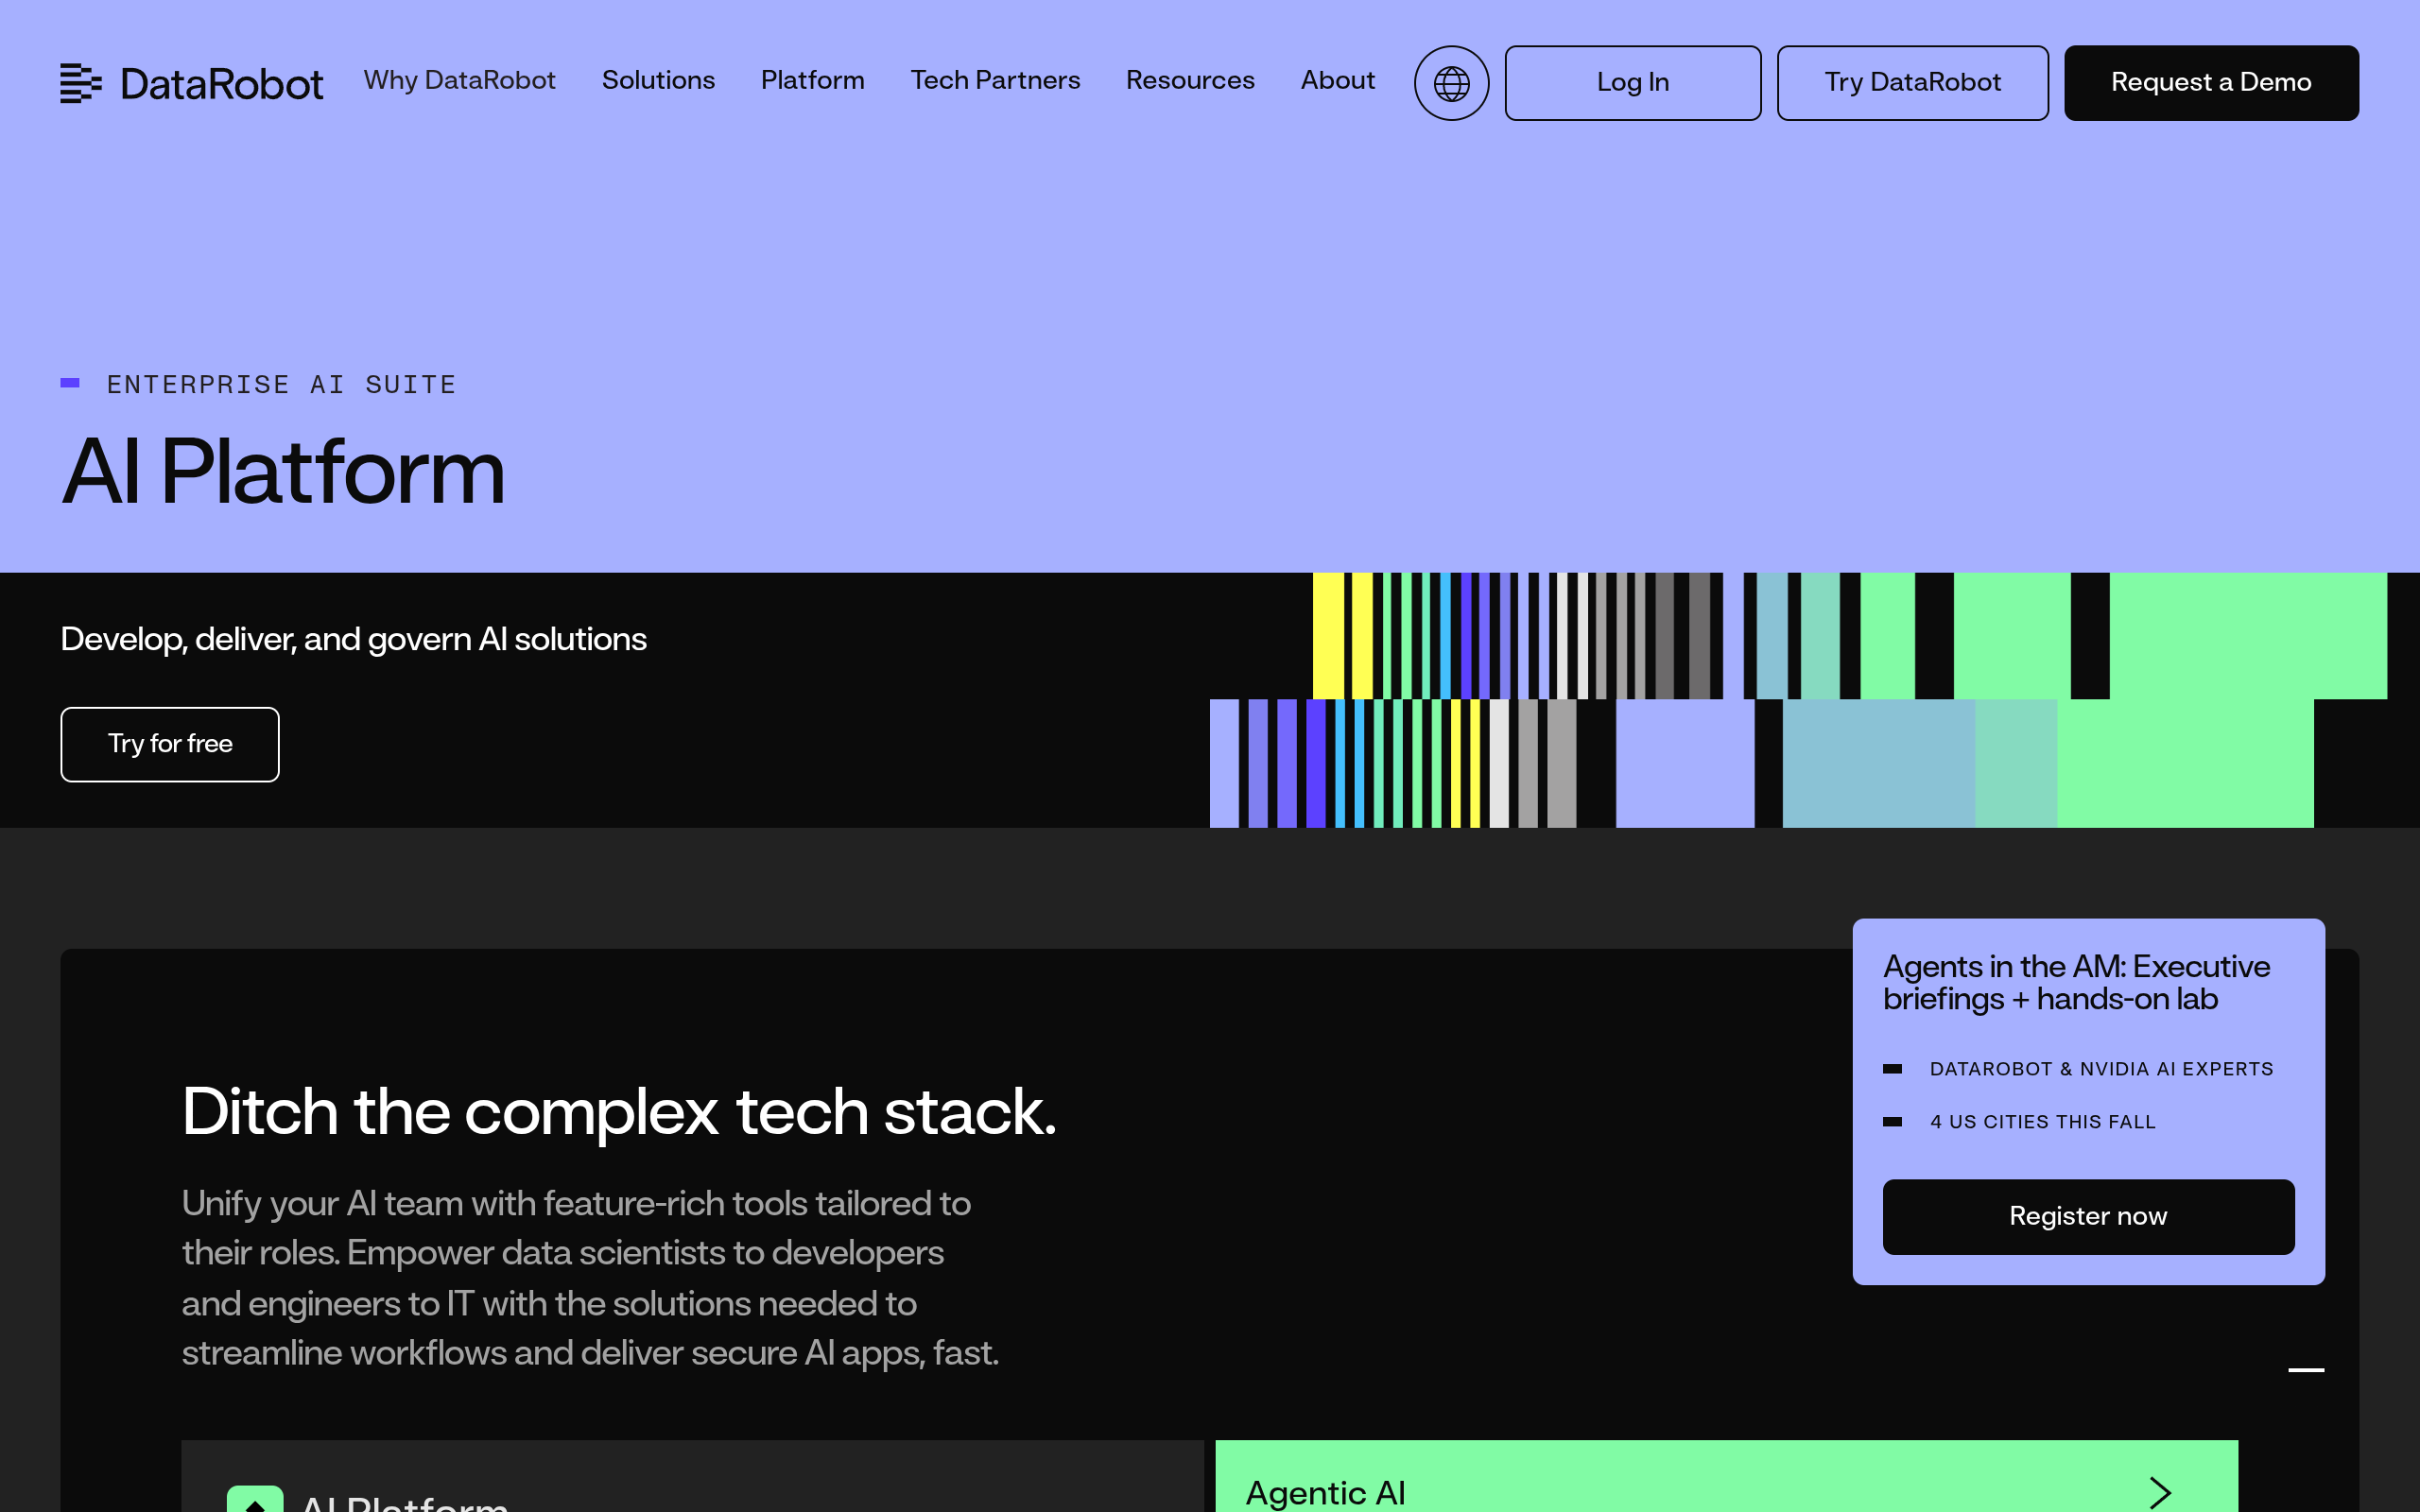Image resolution: width=2420 pixels, height=1512 pixels.
Task: Click the Try for free button
Action: pos(170,744)
